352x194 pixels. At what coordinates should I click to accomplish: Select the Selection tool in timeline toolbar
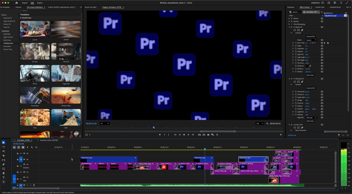coord(4,143)
